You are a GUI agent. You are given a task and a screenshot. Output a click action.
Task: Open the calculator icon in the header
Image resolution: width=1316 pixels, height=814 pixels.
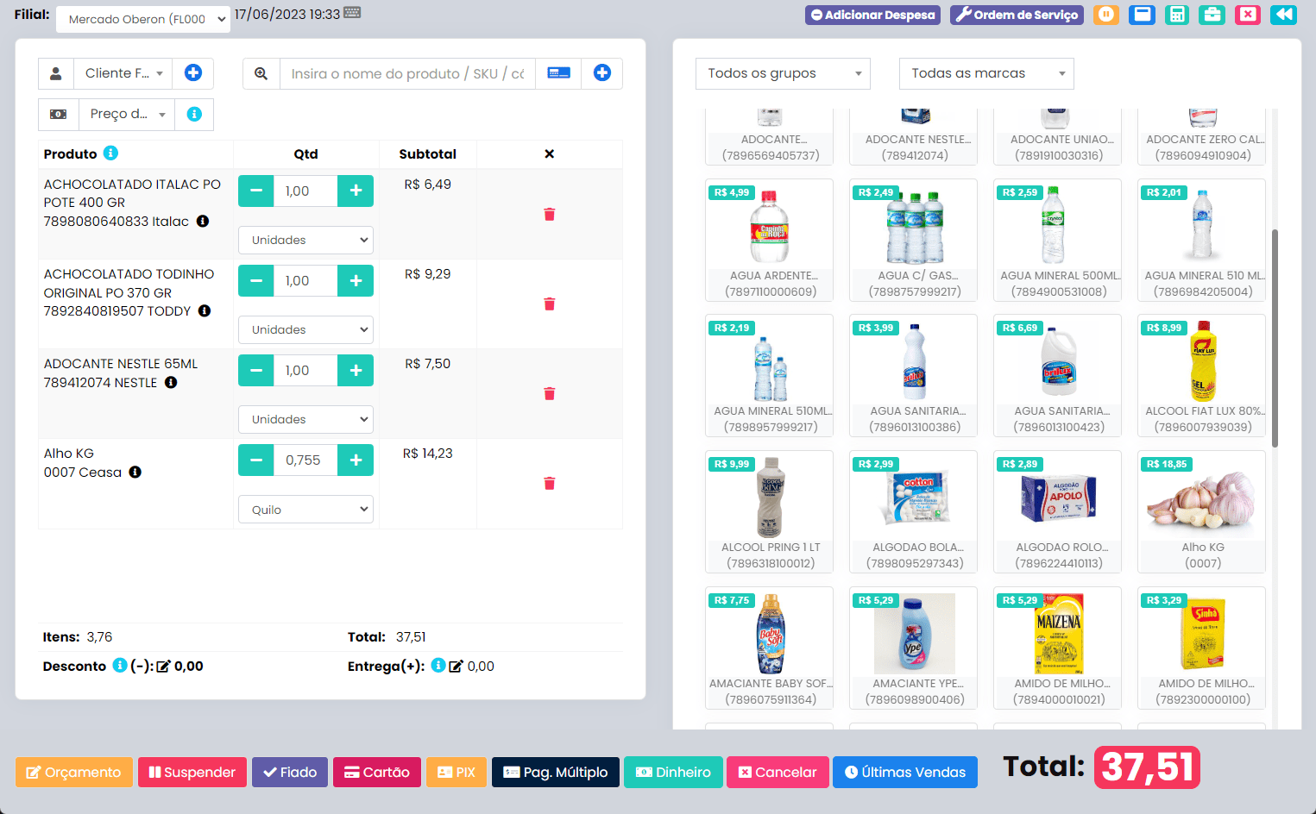1177,15
